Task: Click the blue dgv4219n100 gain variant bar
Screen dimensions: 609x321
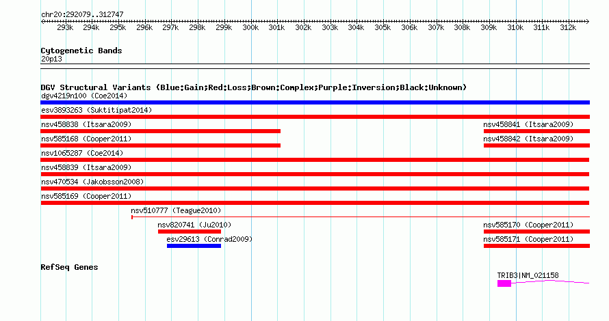Action: pos(315,102)
